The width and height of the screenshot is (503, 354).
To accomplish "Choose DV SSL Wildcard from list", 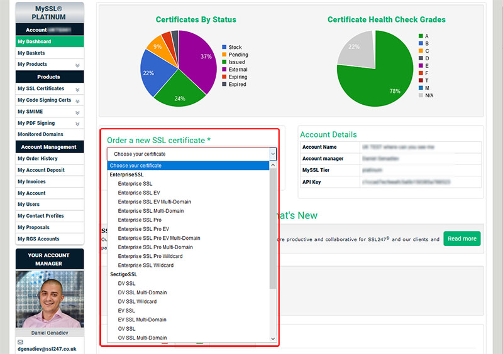I will coord(137,302).
